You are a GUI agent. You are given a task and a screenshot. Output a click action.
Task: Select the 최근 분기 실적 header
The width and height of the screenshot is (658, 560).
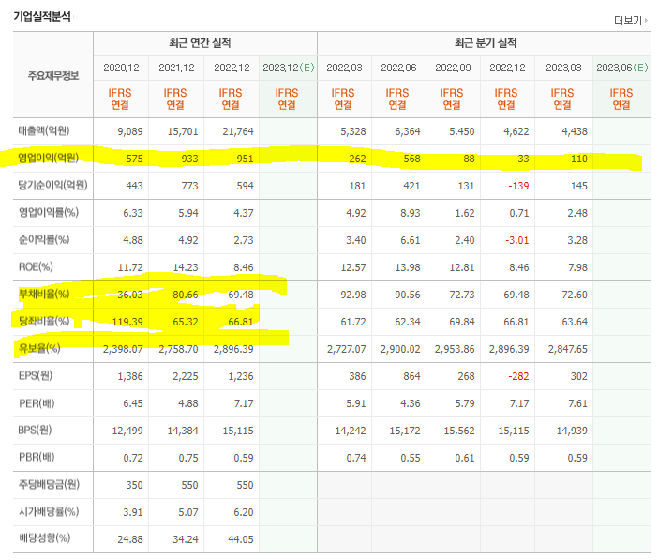click(486, 43)
